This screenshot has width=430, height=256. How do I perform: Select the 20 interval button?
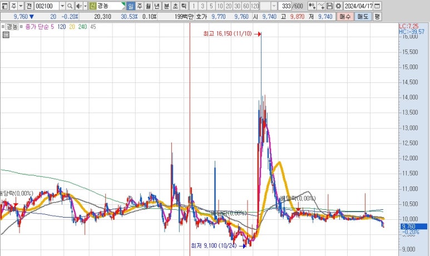point(229,6)
